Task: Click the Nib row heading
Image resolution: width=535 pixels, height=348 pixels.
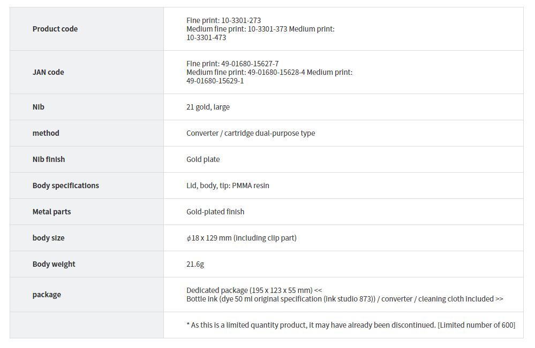Action: [38, 107]
